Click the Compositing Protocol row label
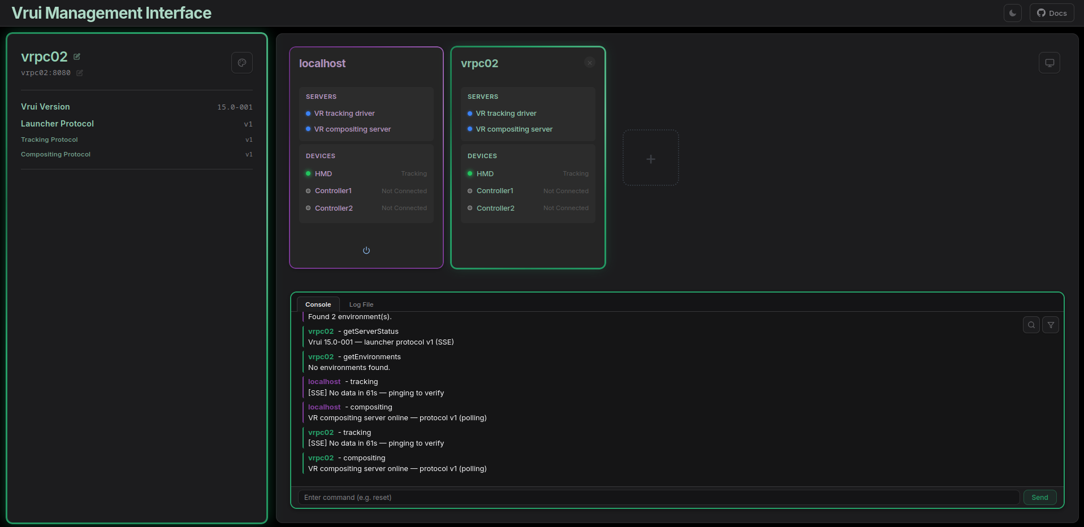This screenshot has height=527, width=1084. tap(55, 154)
